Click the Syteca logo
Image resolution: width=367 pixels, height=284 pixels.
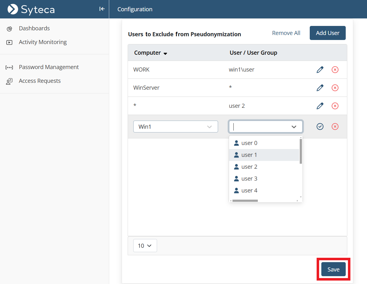pyautogui.click(x=31, y=9)
